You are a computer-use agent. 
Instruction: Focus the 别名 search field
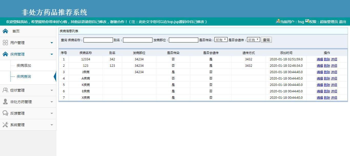click(x=138, y=40)
